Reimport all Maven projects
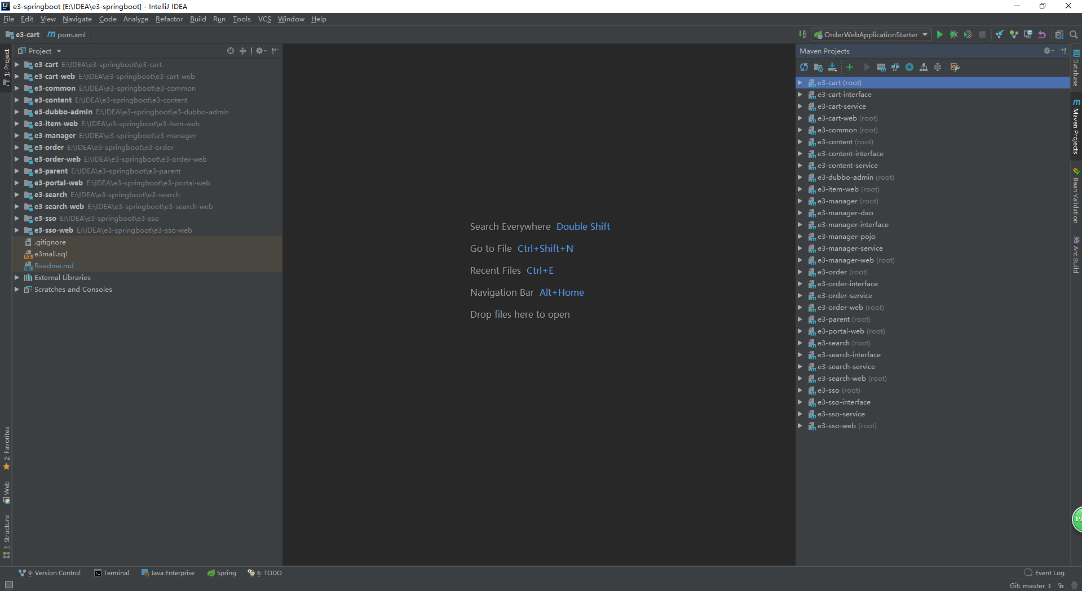Image resolution: width=1082 pixels, height=591 pixels. tap(804, 67)
